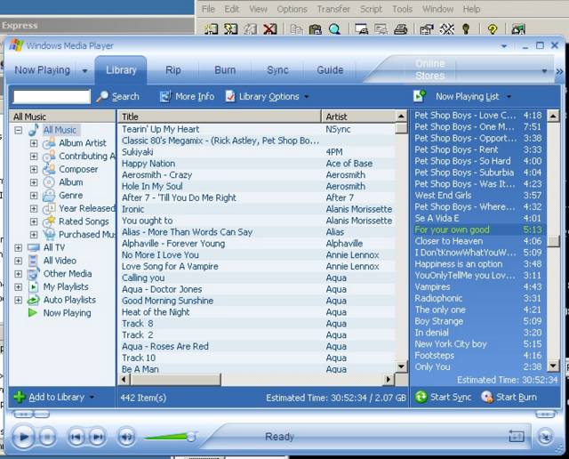Click the Title column header
Screen dimensions: 569x459
coord(220,117)
